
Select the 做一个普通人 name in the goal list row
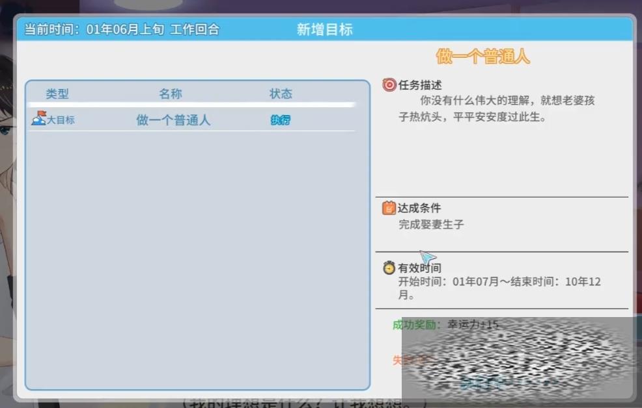click(173, 120)
